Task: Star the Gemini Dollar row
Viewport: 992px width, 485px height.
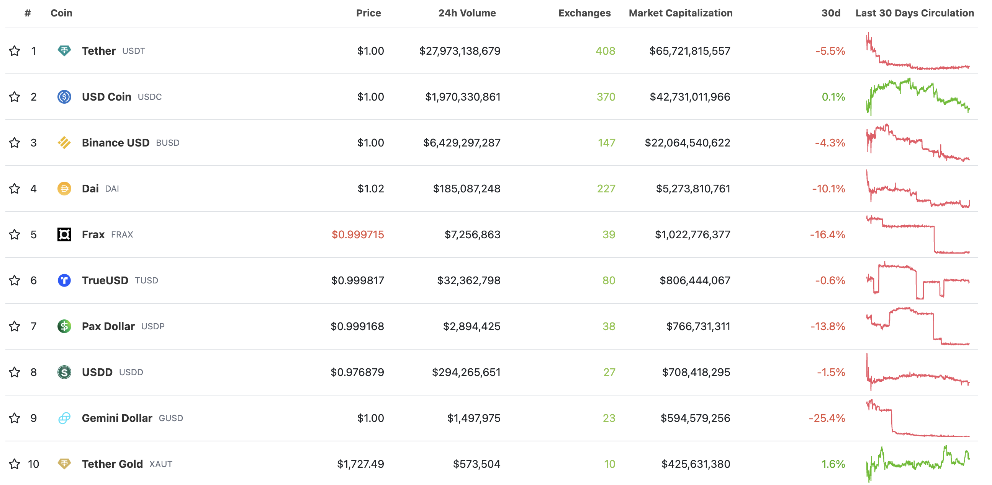Action: point(15,418)
